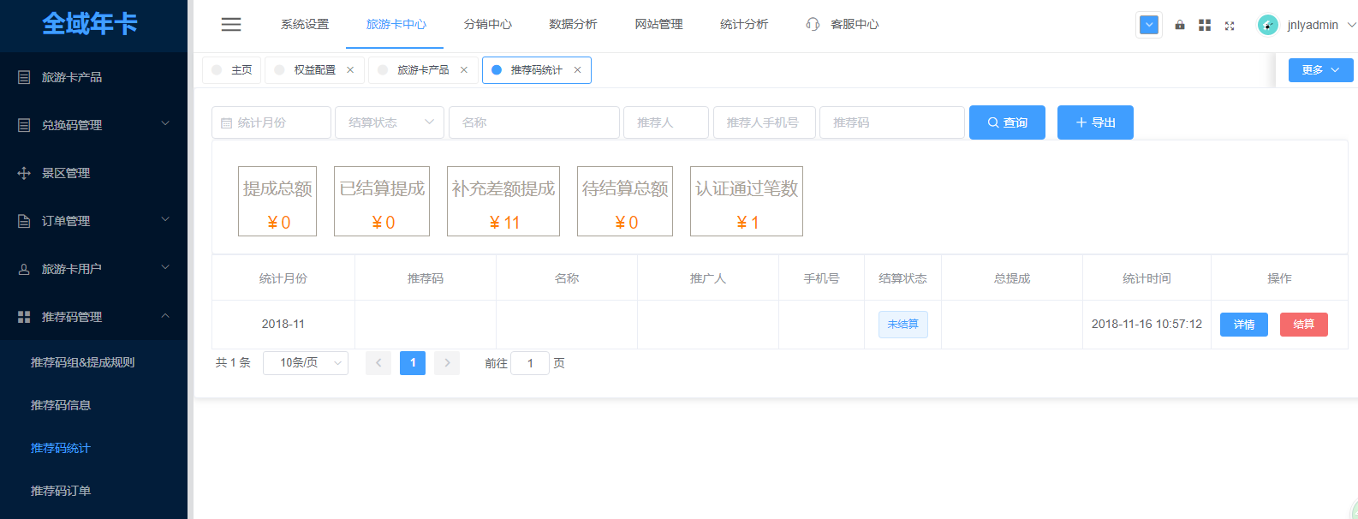This screenshot has height=519, width=1358.
Task: Click page number 1 button
Action: (413, 363)
